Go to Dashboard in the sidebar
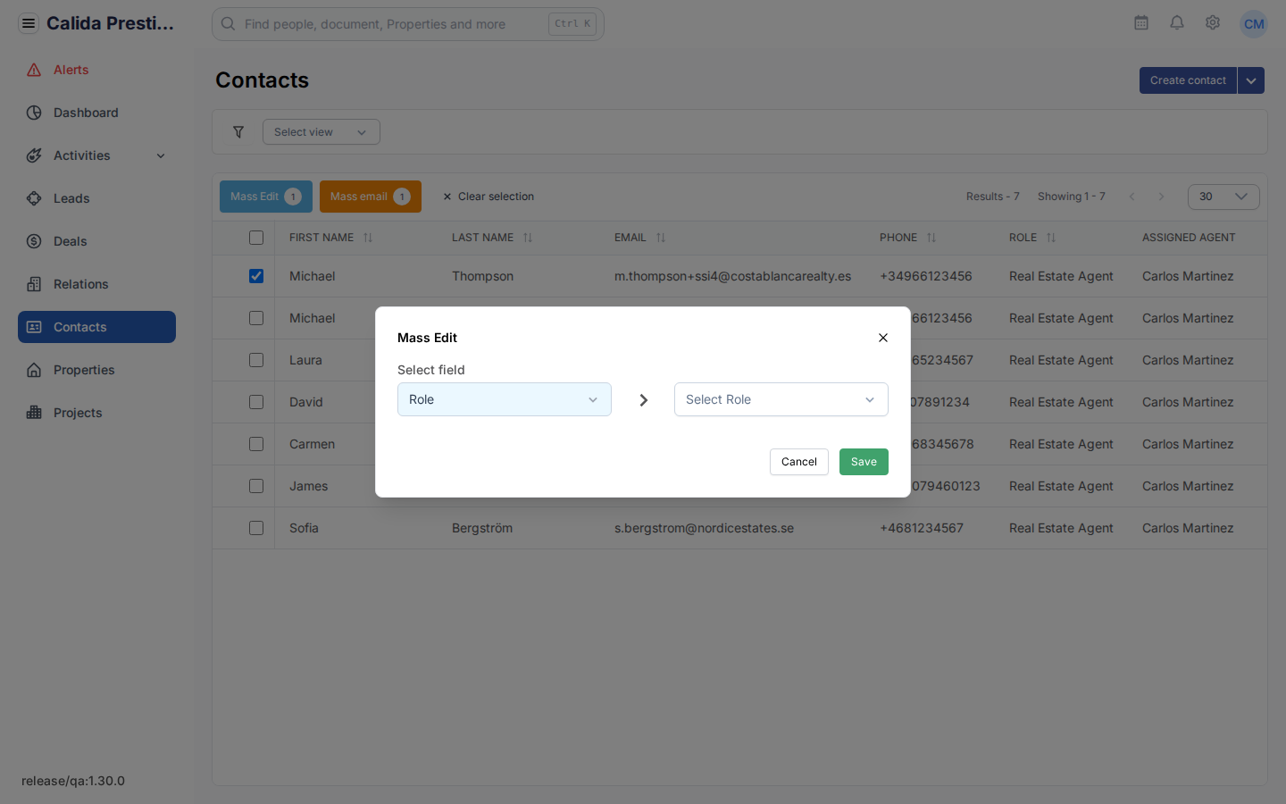This screenshot has width=1286, height=804. [96, 113]
